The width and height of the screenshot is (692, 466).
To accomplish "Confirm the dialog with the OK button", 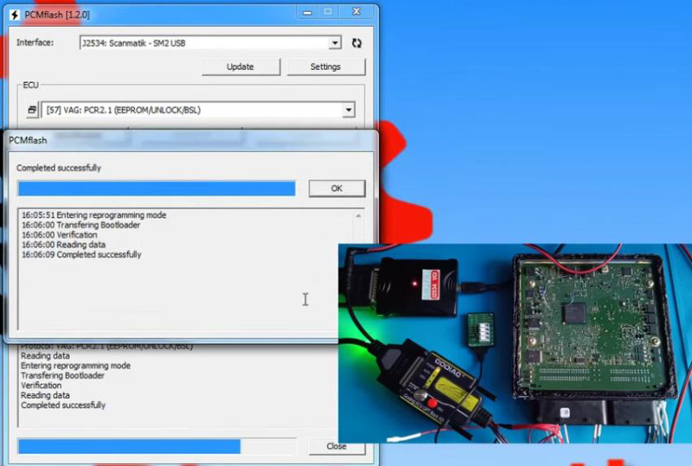I will (336, 188).
